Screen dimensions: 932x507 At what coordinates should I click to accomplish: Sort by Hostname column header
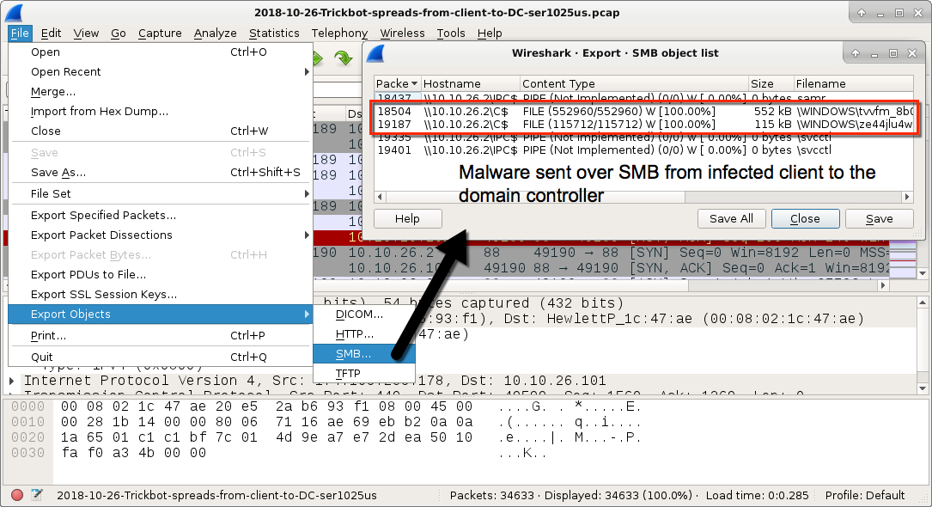point(470,84)
